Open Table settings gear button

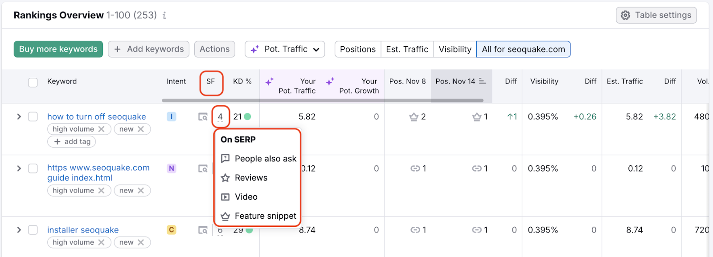click(656, 15)
